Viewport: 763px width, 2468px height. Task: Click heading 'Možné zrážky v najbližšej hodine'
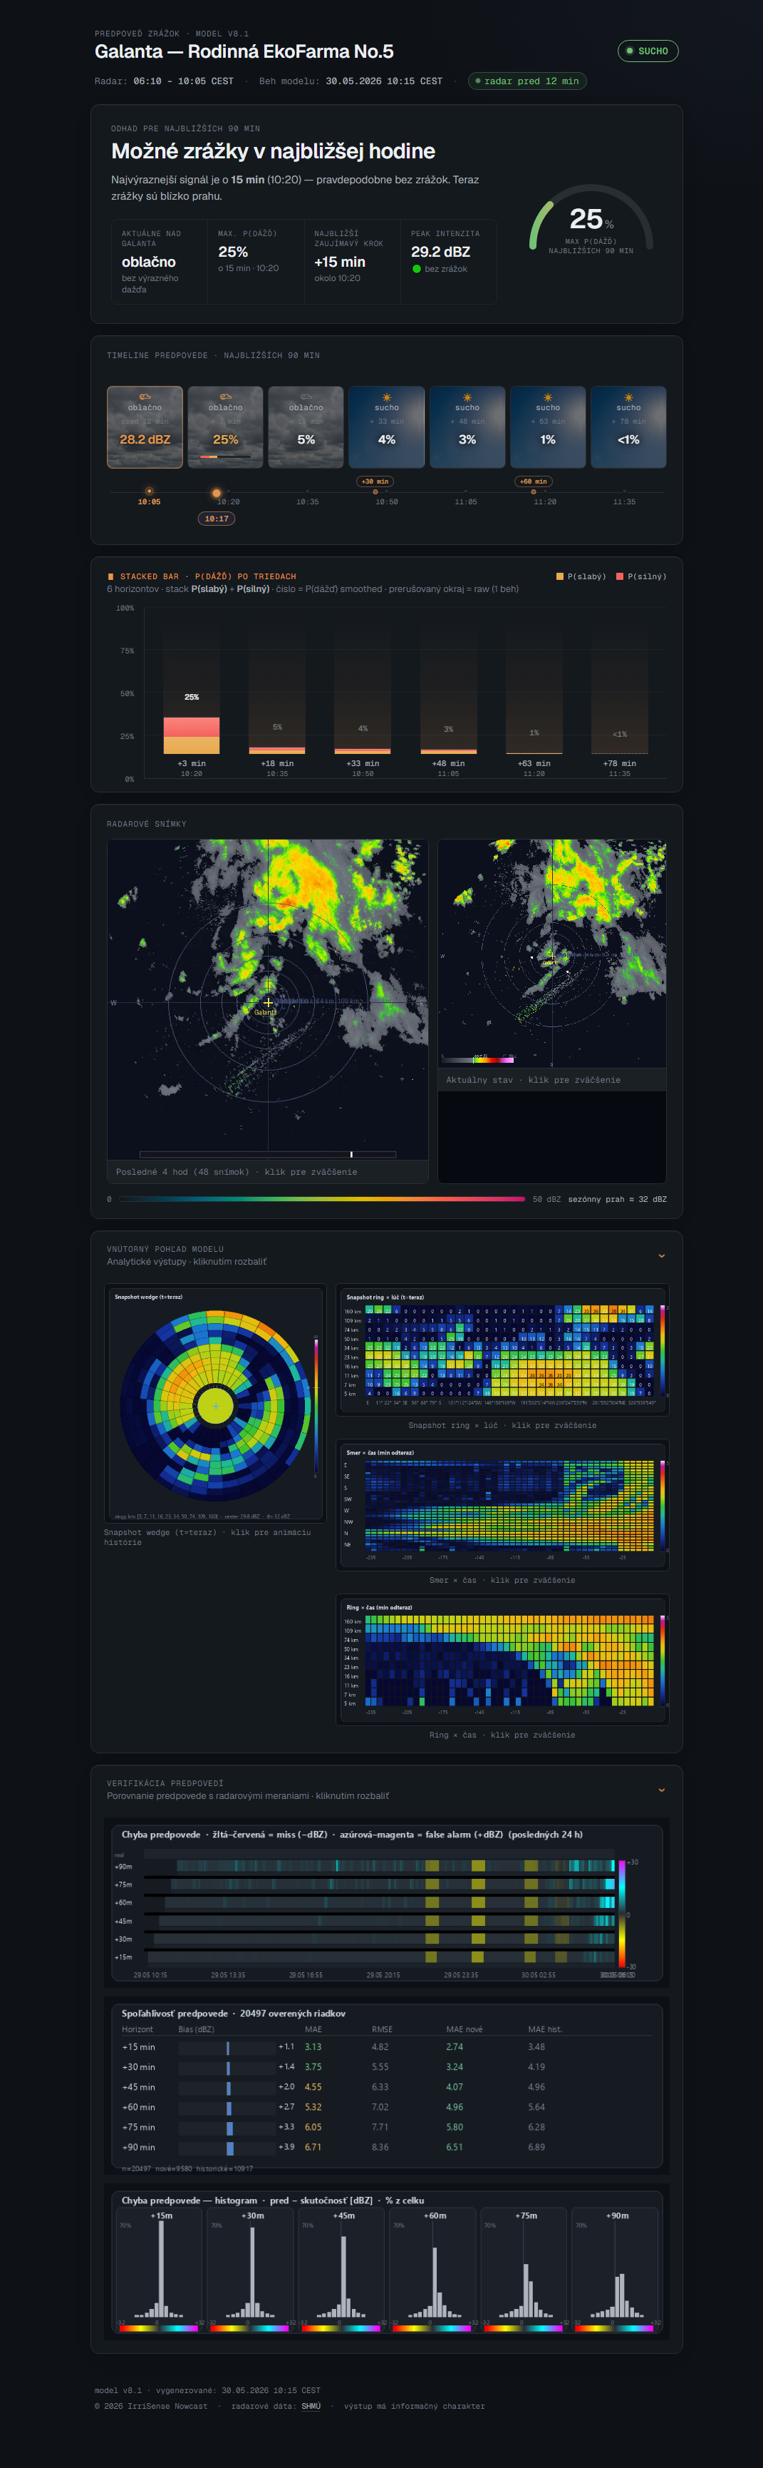click(x=273, y=151)
